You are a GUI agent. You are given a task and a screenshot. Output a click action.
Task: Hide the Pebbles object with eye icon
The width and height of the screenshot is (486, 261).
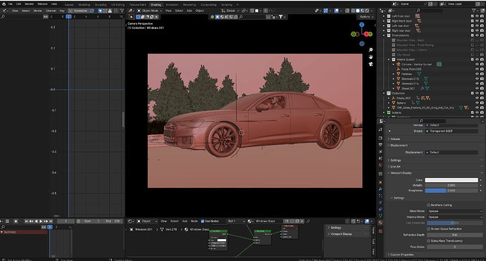click(478, 74)
